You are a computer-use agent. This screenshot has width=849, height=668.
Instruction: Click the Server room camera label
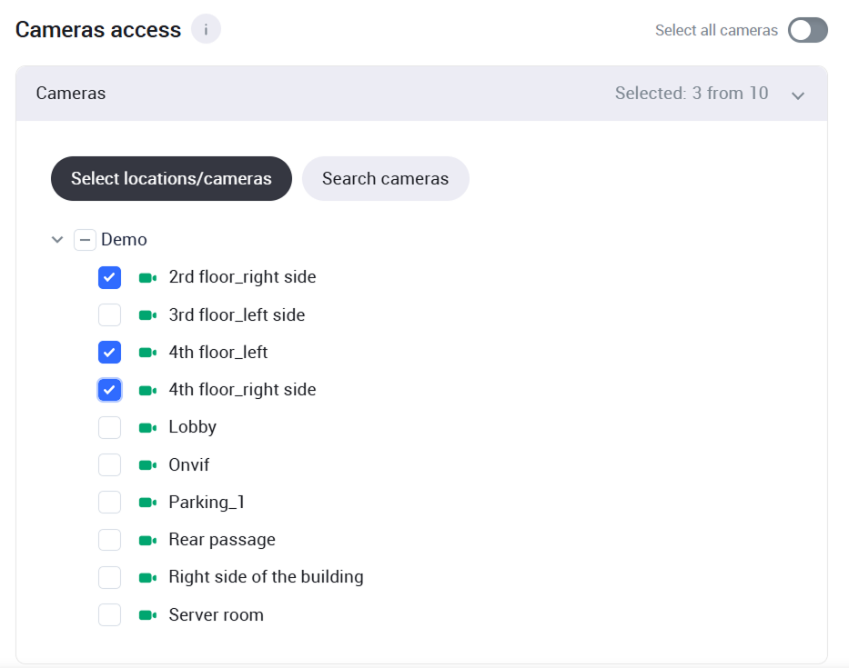coord(216,615)
